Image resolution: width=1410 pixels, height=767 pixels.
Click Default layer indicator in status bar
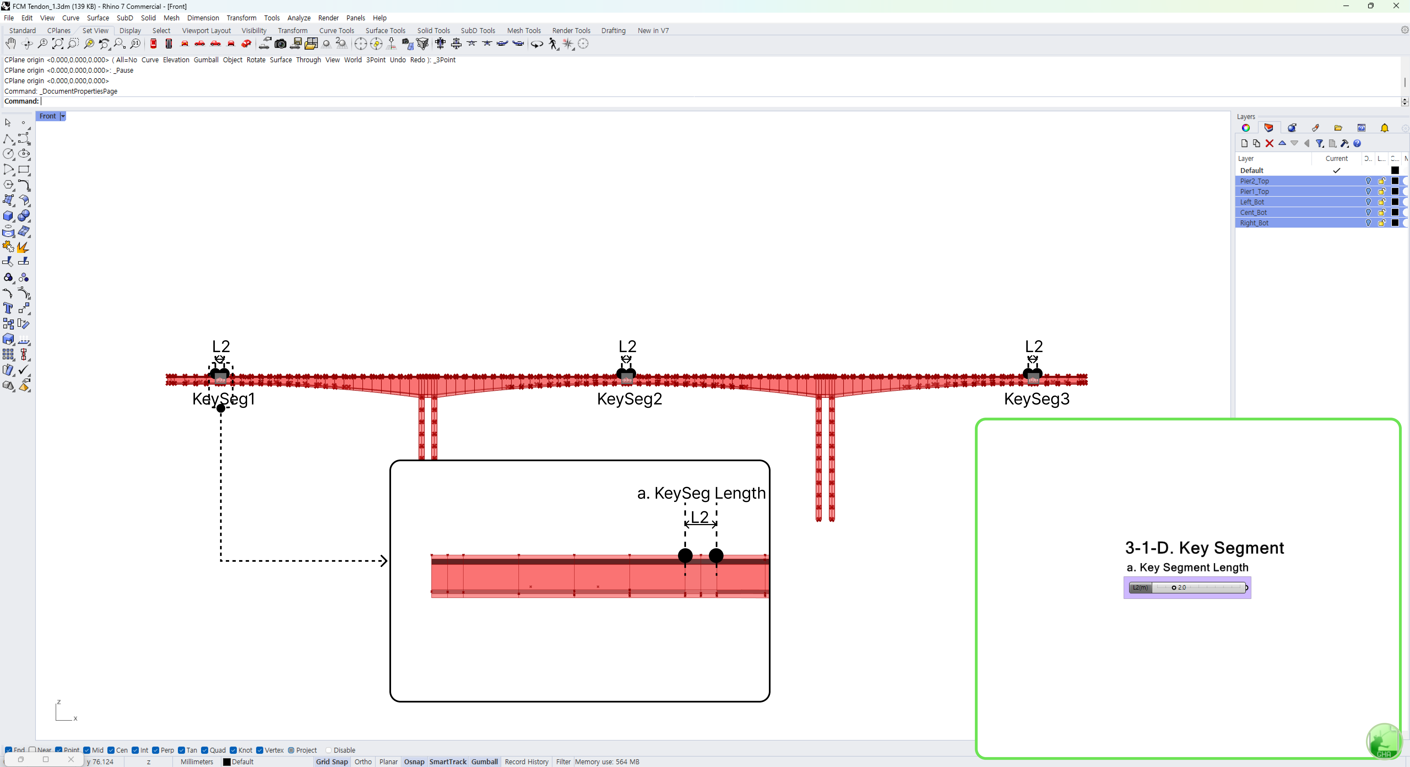point(238,761)
